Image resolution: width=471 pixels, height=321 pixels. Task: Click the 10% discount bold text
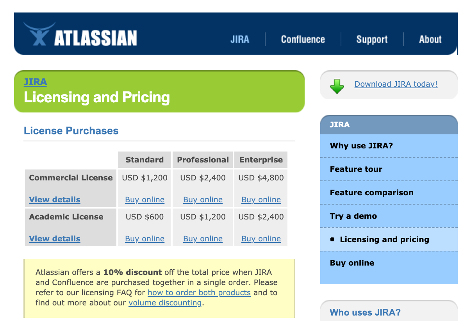pos(132,272)
